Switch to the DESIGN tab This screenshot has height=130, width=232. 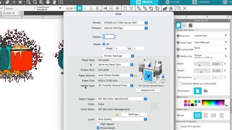tap(144, 2)
